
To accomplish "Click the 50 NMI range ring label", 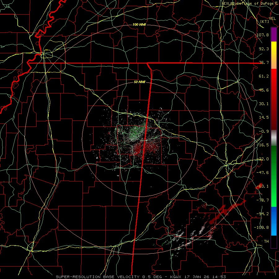I will pyautogui.click(x=139, y=82).
